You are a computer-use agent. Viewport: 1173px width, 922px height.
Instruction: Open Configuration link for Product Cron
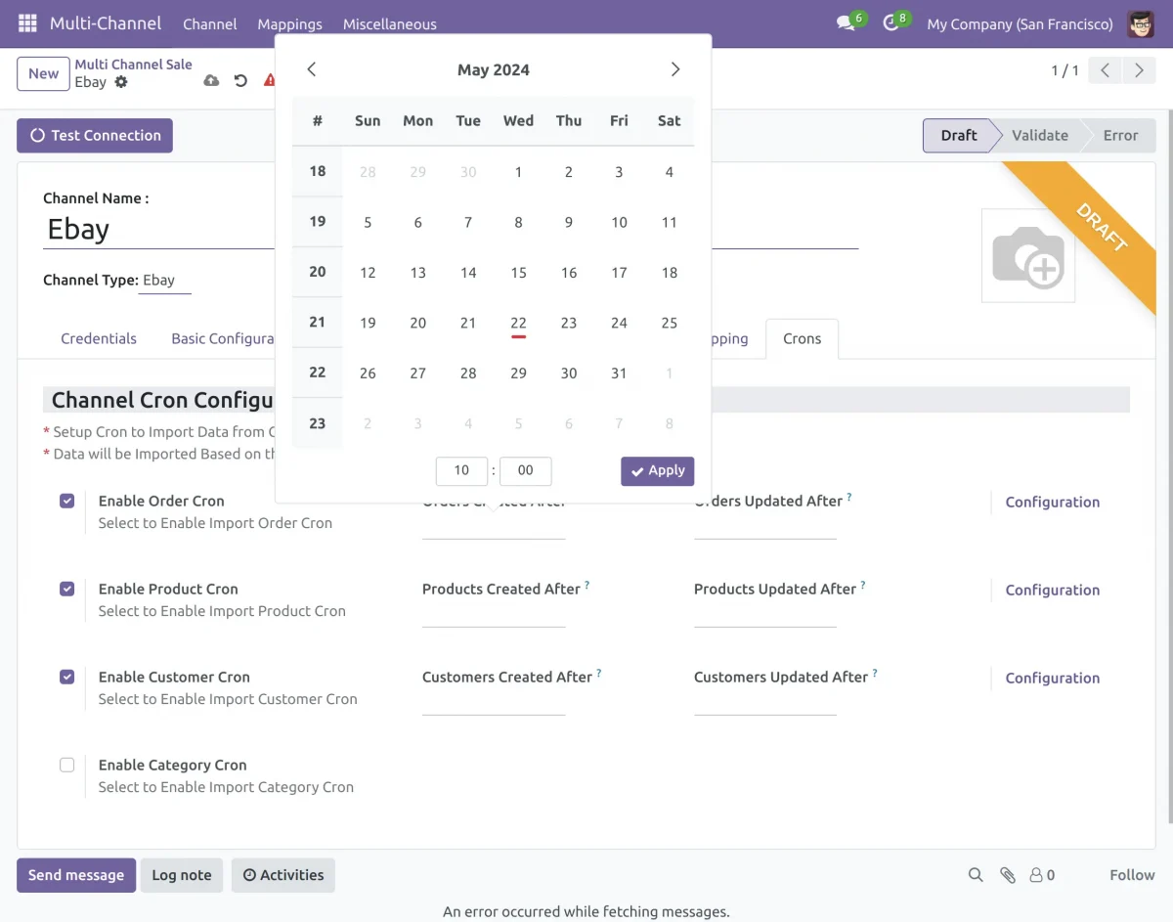pos(1053,591)
